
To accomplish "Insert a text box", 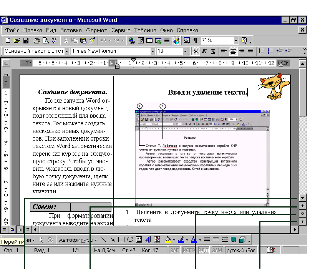I will coord(139,239).
